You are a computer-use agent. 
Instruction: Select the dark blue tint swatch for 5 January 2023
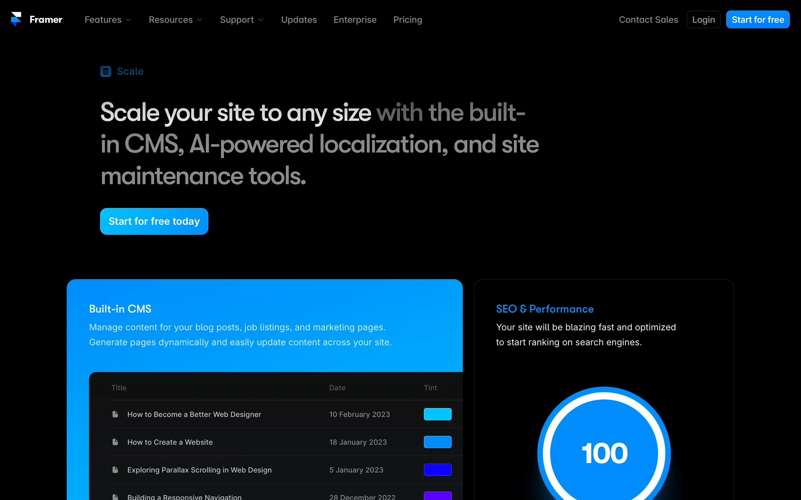coord(438,470)
